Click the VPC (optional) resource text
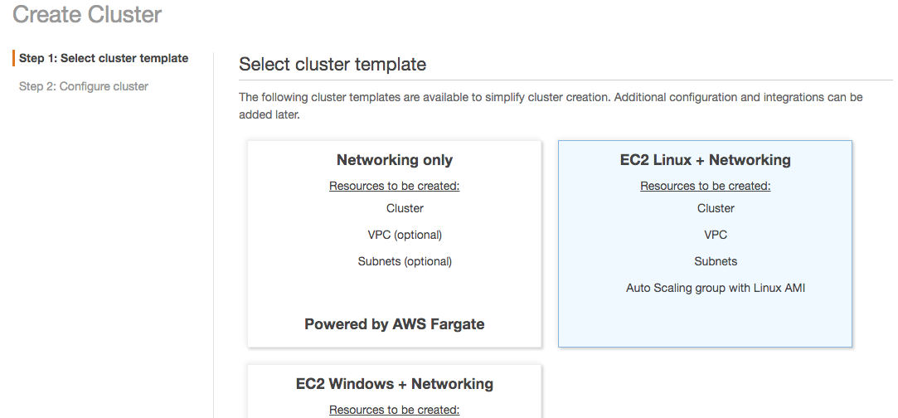Image resolution: width=898 pixels, height=418 pixels. pyautogui.click(x=405, y=235)
